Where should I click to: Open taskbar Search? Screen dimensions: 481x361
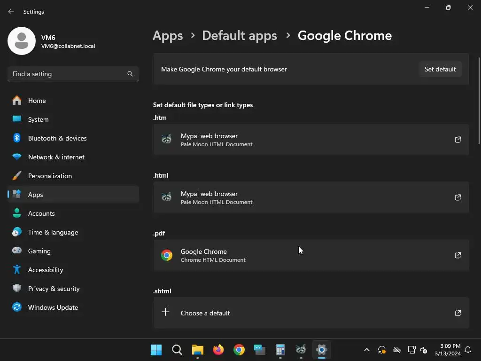click(177, 350)
